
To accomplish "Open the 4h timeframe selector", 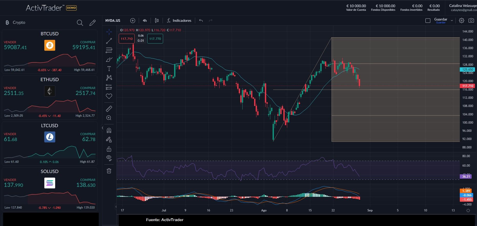I will pyautogui.click(x=145, y=20).
